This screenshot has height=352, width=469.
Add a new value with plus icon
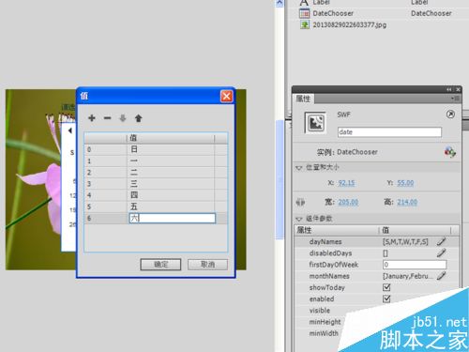point(92,118)
